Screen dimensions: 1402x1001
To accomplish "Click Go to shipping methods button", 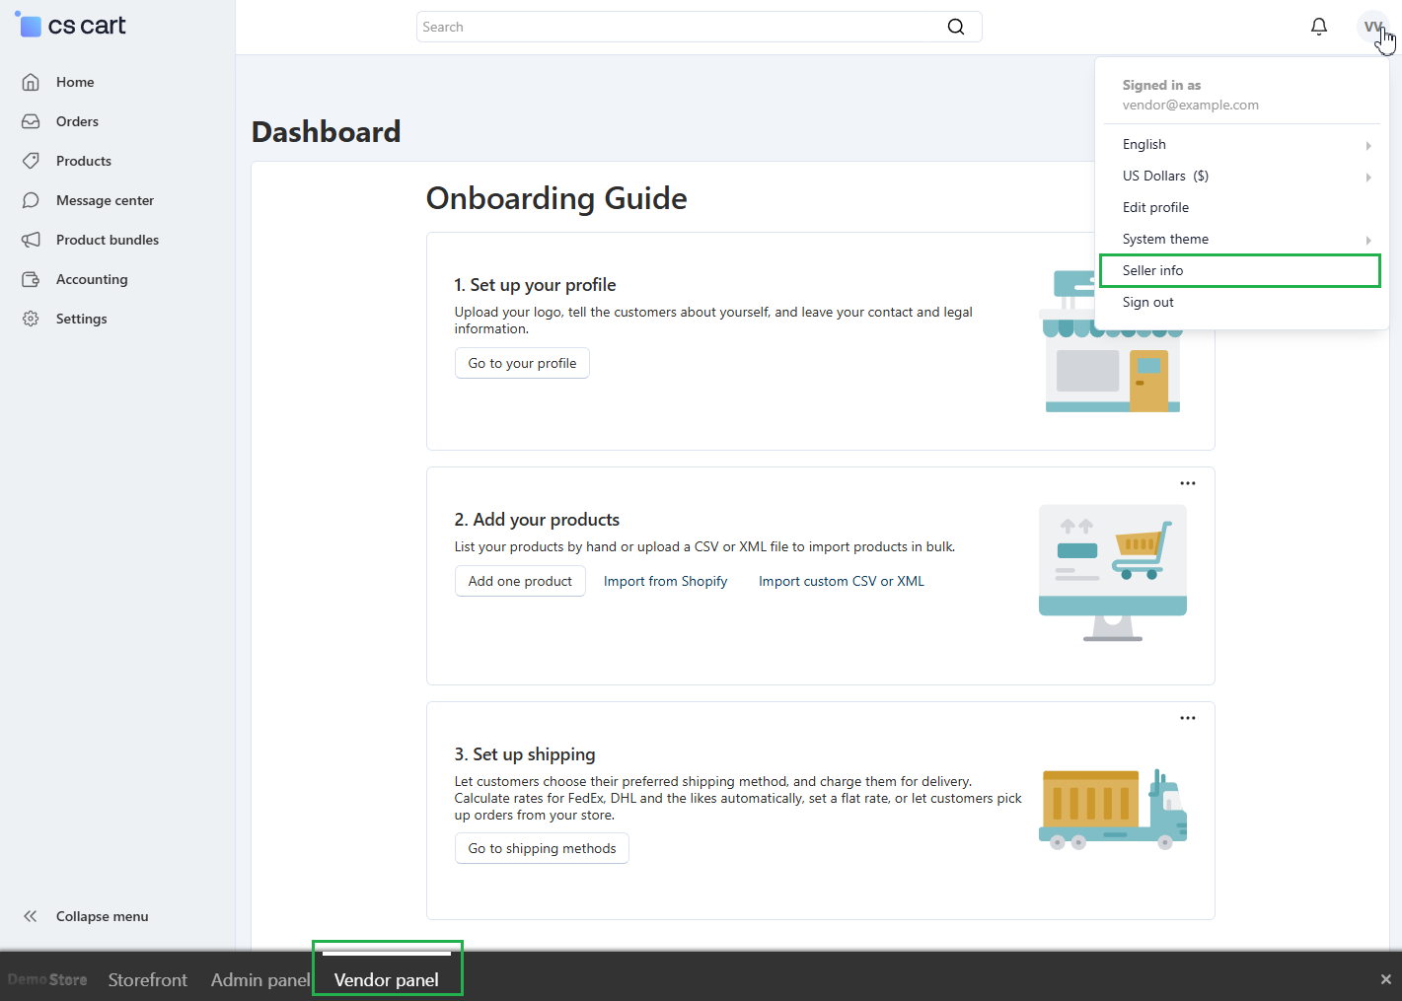I will click(542, 848).
